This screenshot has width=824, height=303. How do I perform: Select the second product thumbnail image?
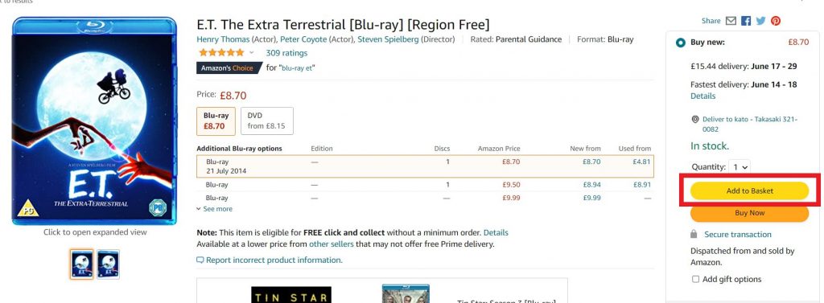[109, 264]
